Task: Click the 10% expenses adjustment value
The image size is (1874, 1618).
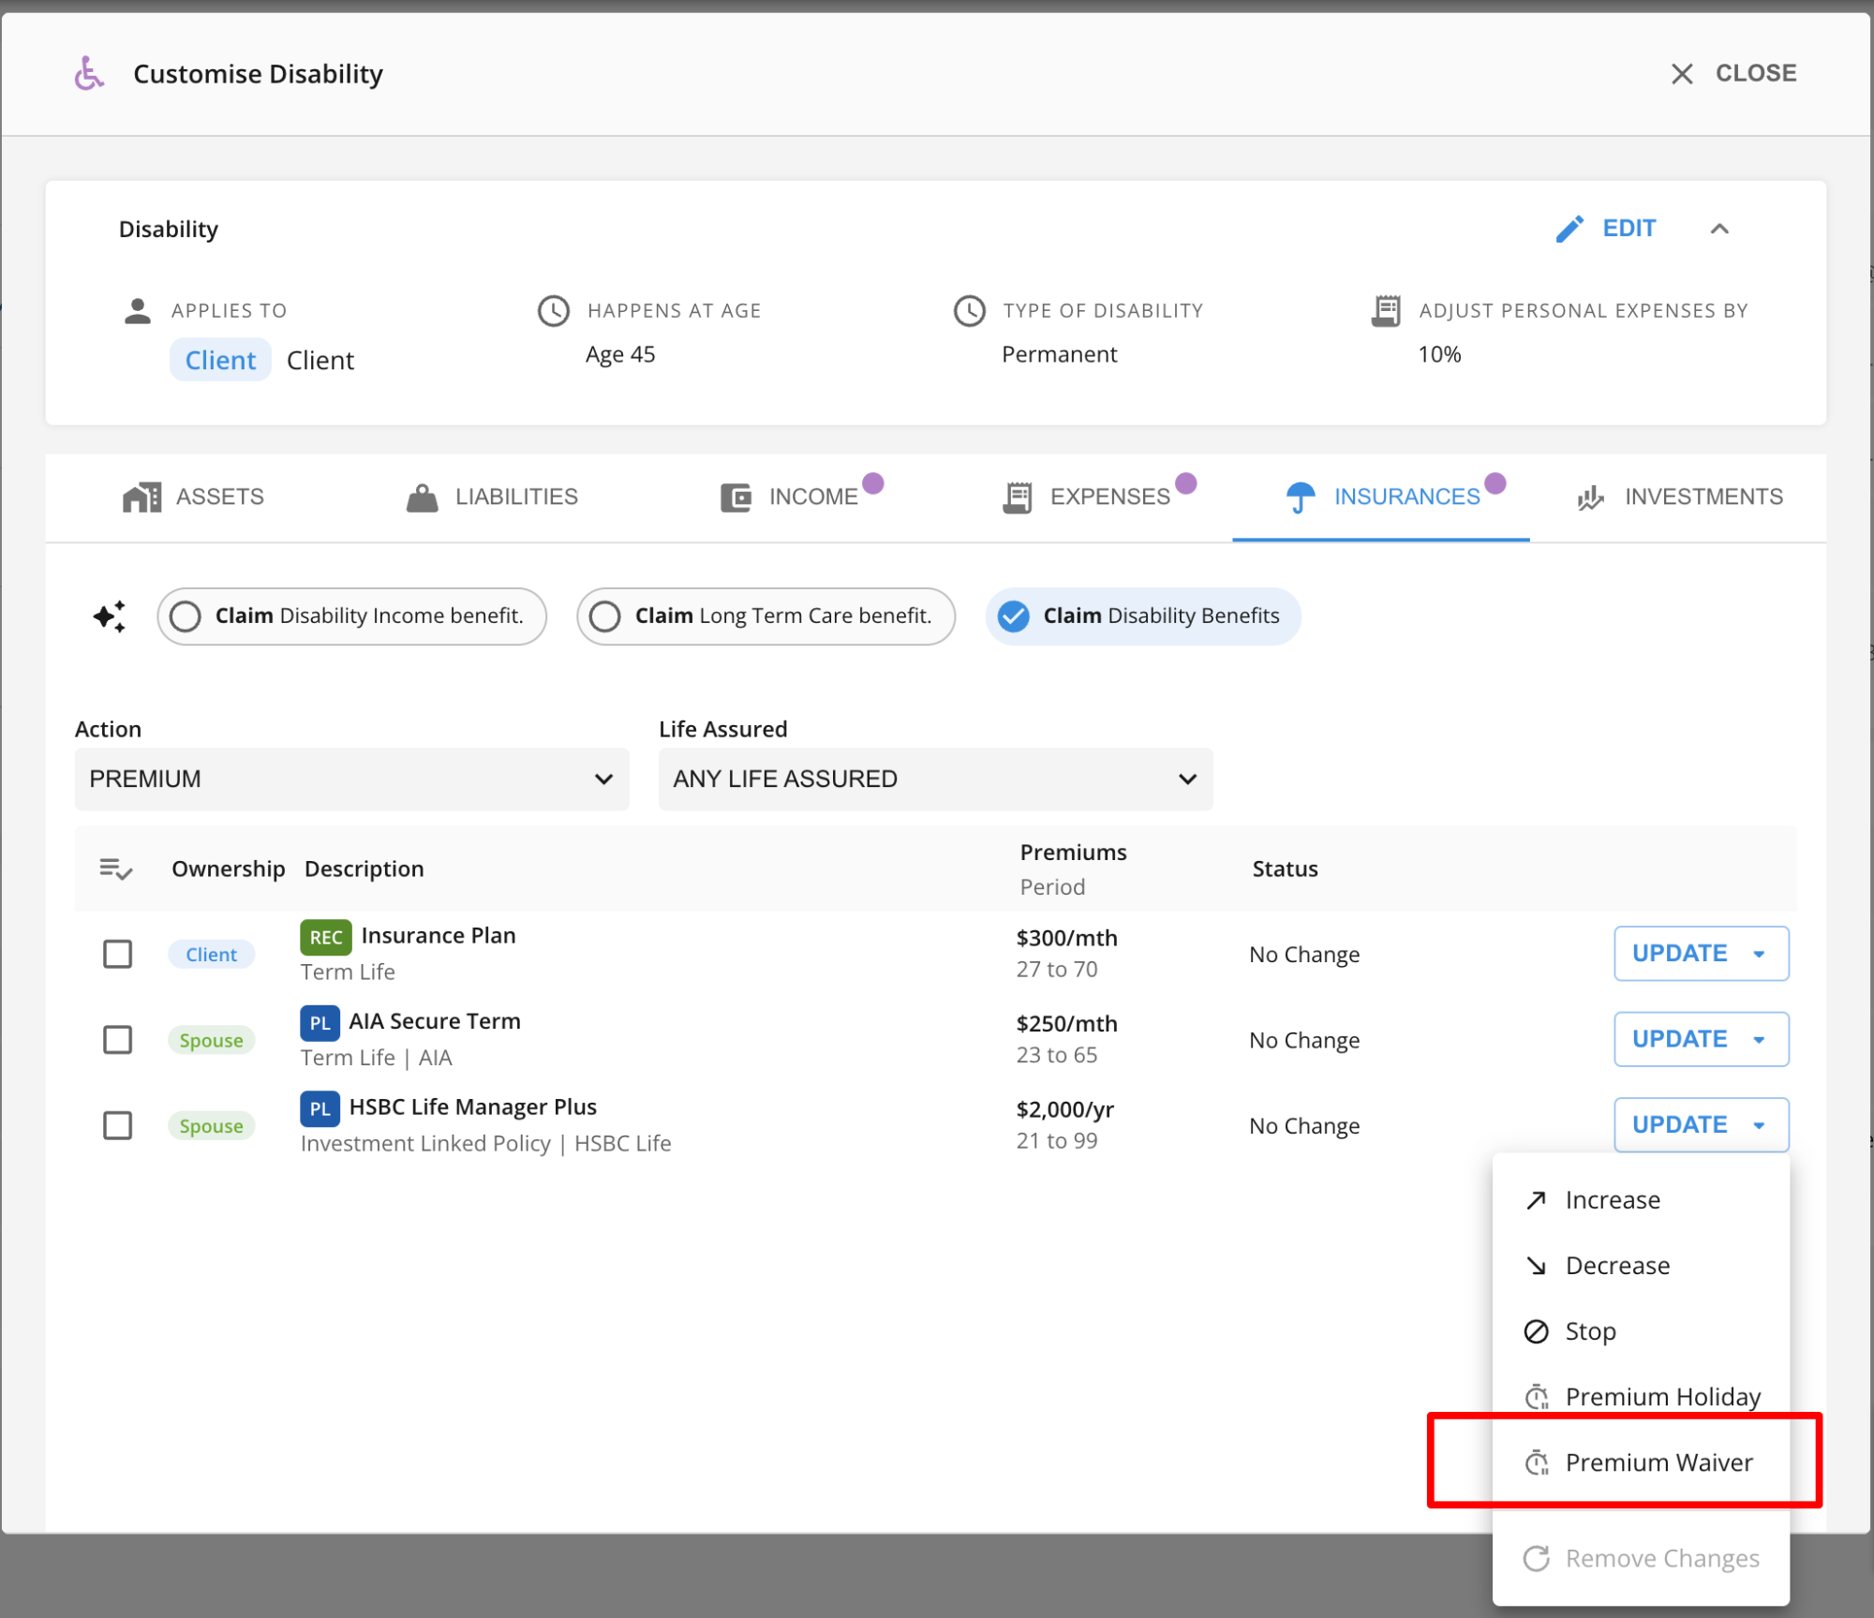Action: coord(1439,355)
